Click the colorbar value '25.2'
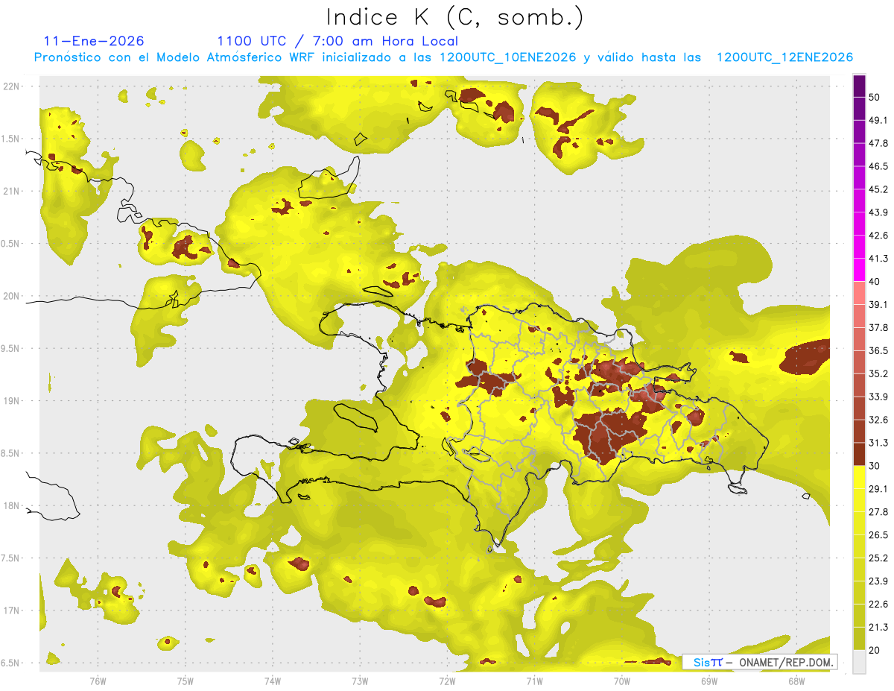Viewport: 894px width, 691px height. (x=879, y=558)
